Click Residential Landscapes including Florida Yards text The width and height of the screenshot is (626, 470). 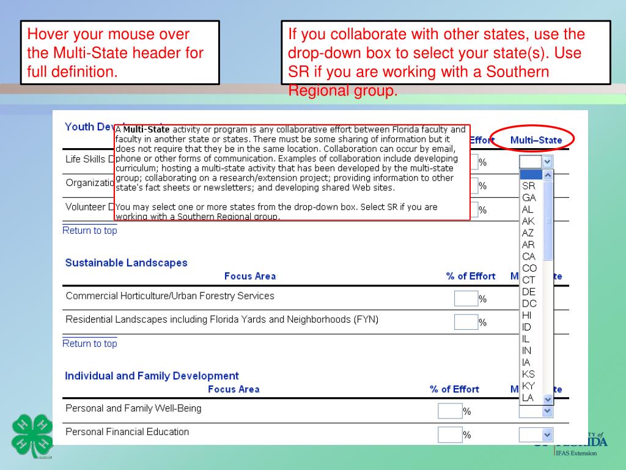click(x=222, y=319)
